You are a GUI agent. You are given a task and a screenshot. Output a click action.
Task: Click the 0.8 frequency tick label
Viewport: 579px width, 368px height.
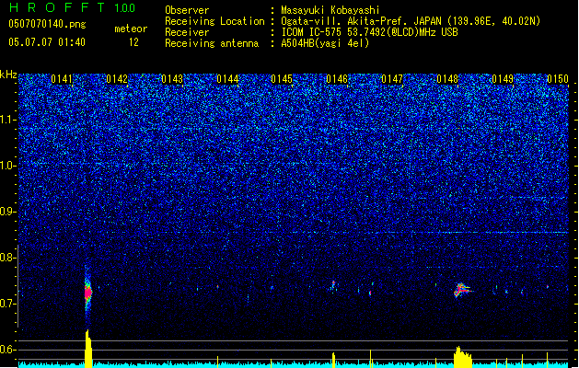pos(8,258)
